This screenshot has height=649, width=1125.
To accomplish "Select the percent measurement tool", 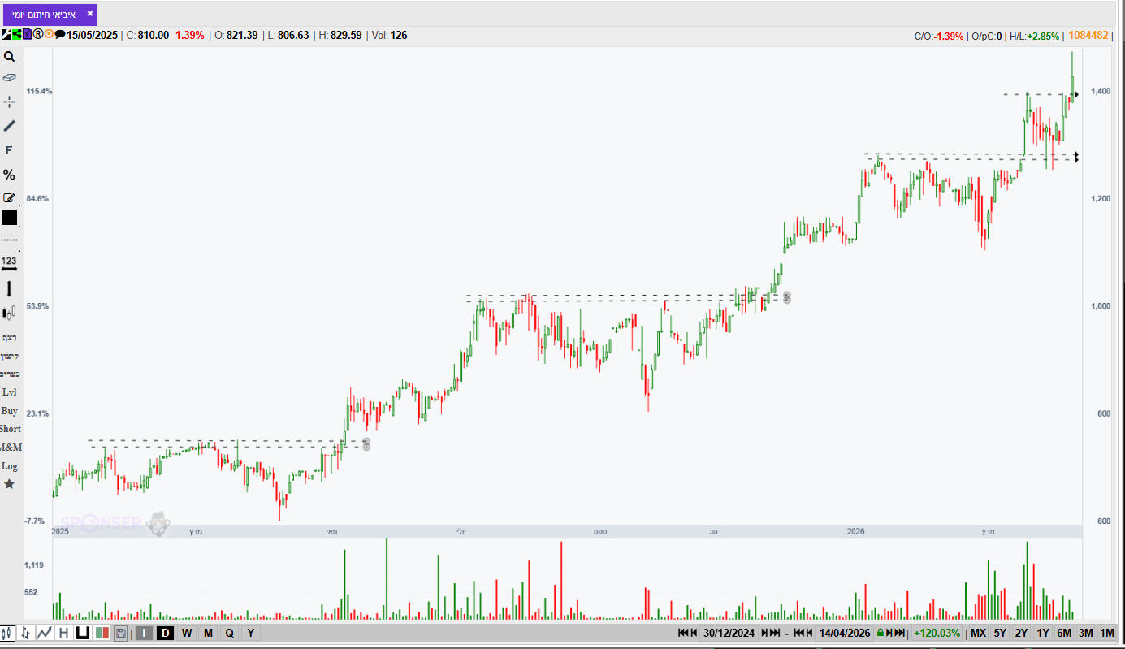I will pos(10,175).
